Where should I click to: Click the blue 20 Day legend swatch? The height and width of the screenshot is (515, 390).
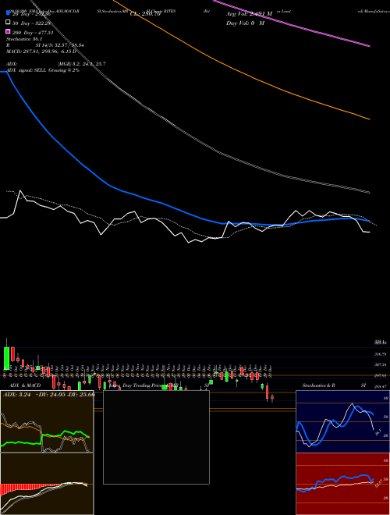coord(8,13)
